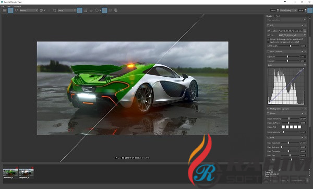Click the browse button beside LUT Location

[x=305, y=31]
